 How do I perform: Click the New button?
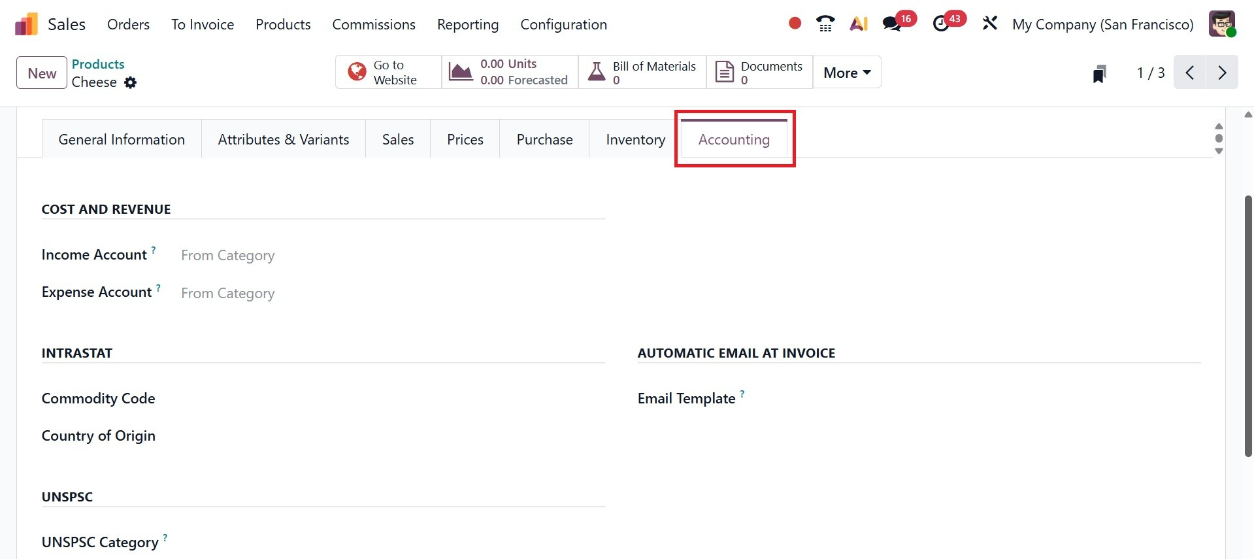42,73
